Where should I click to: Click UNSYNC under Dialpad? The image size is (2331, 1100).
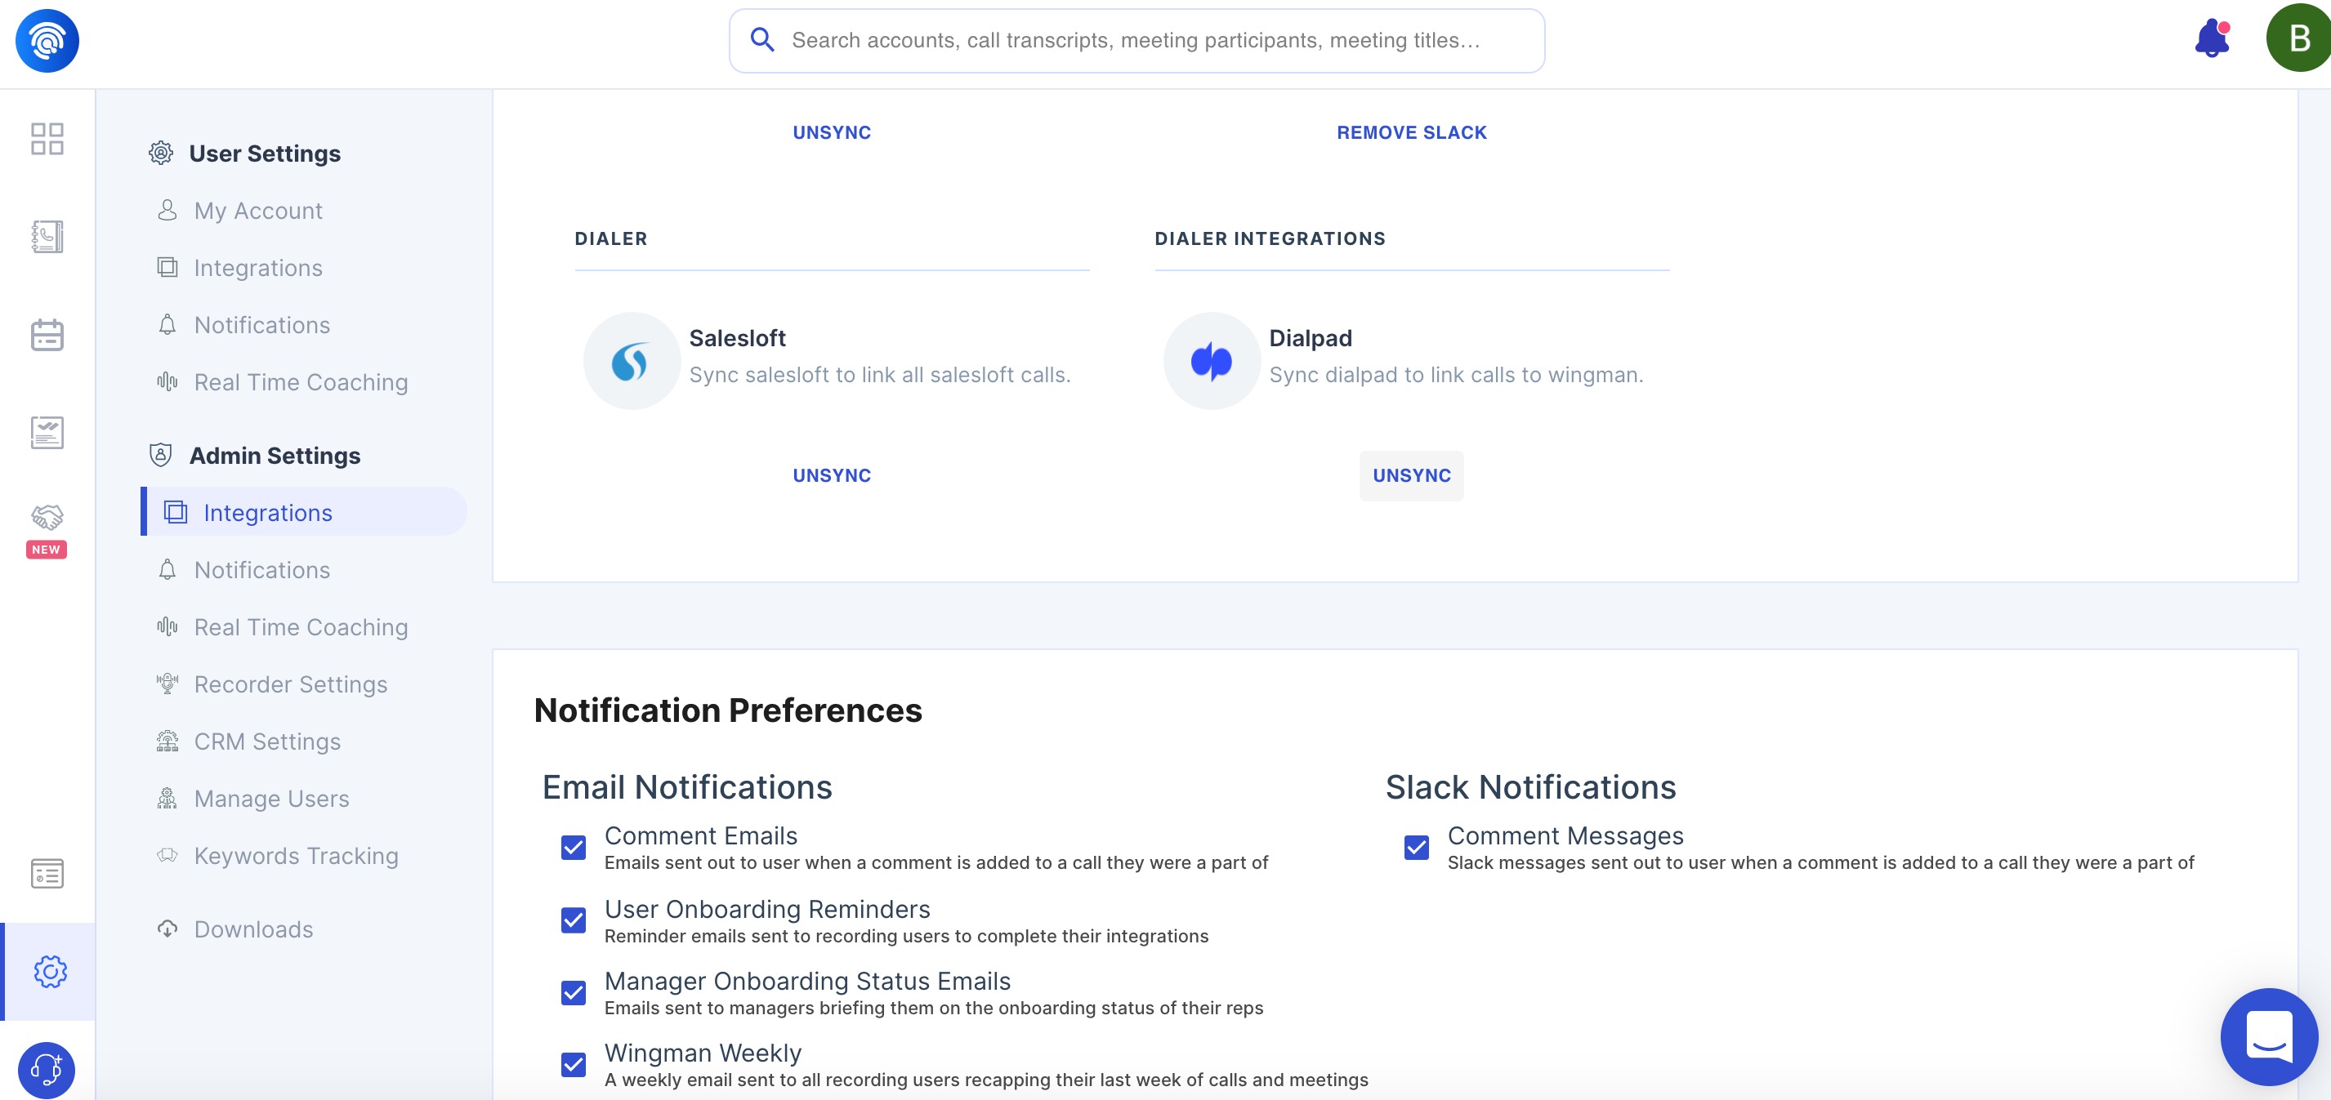click(x=1411, y=476)
